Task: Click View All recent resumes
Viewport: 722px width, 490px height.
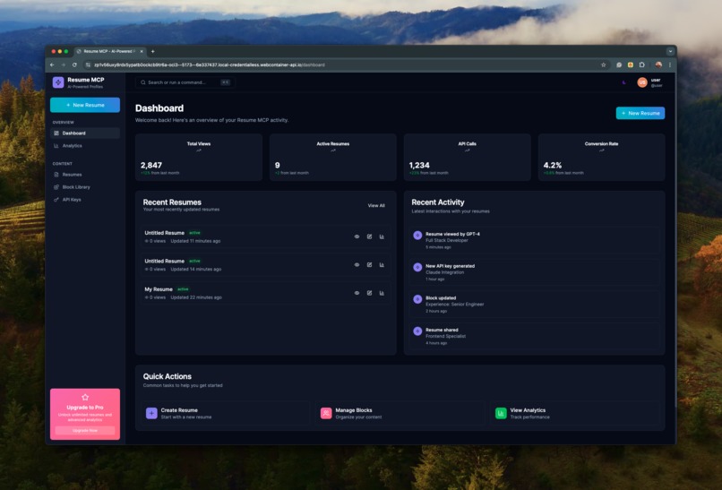Action: 376,205
